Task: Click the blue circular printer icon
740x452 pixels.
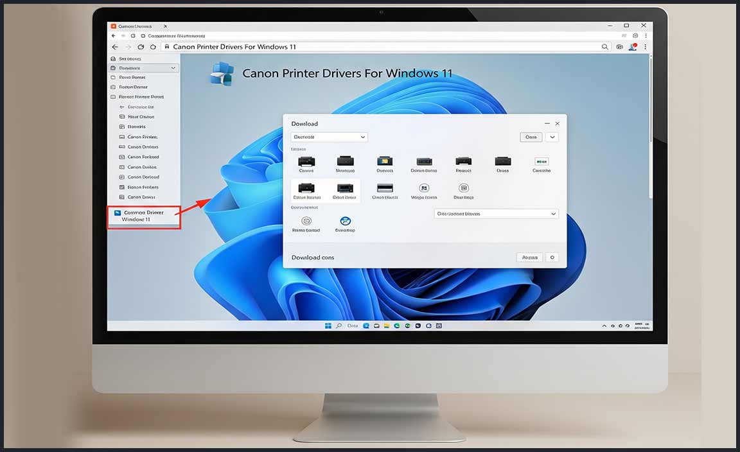Action: (x=346, y=221)
